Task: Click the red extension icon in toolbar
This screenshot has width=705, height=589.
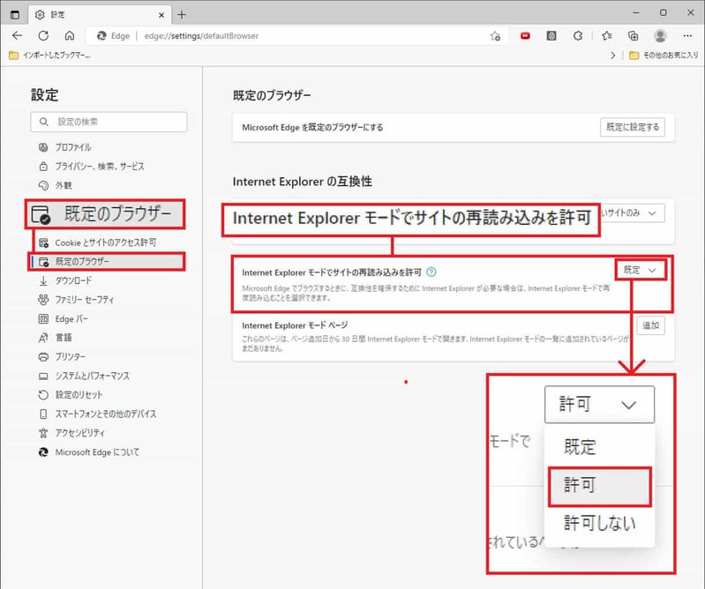Action: pyautogui.click(x=525, y=35)
